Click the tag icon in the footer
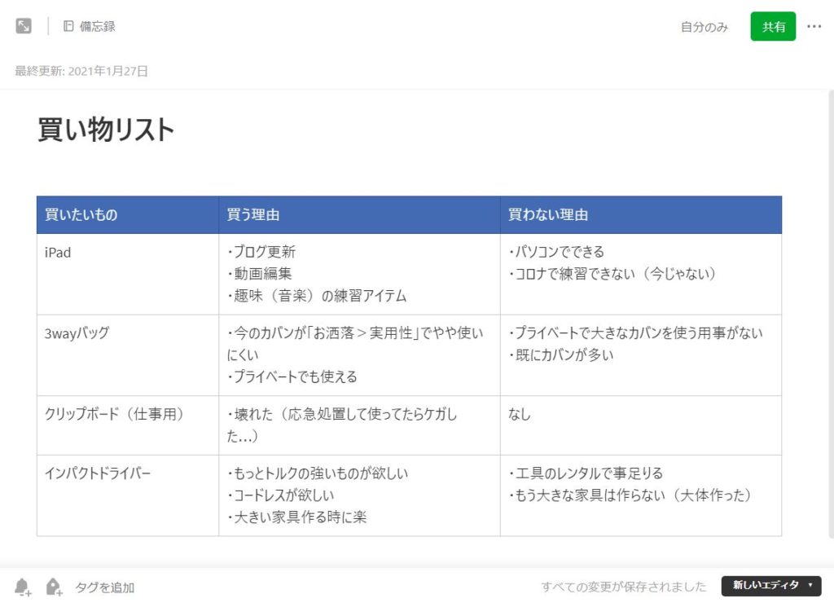Screen dimensions: 834x603 click(x=54, y=587)
